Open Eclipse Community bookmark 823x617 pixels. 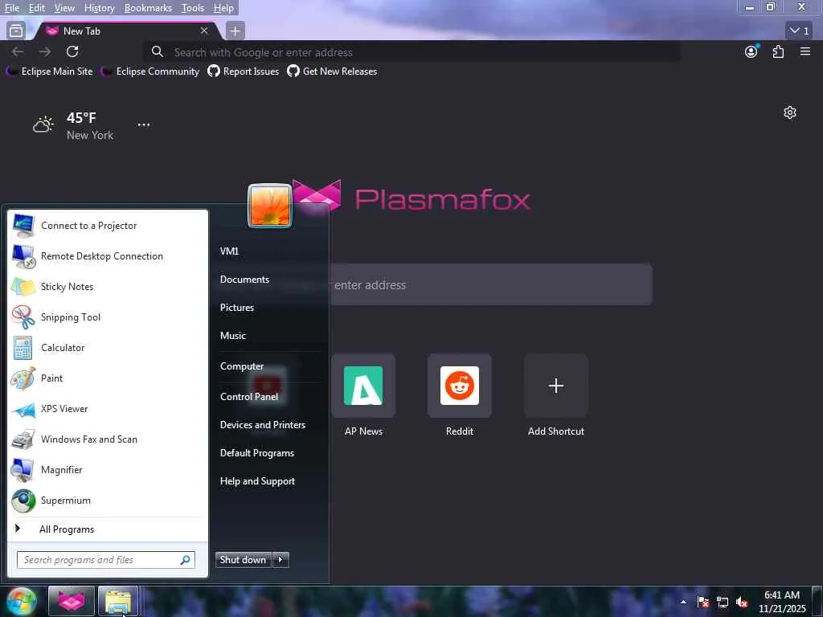coord(150,72)
